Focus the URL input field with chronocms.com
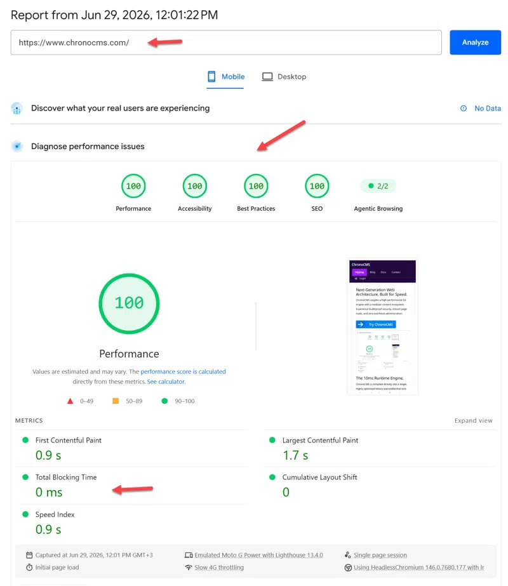 coord(226,43)
